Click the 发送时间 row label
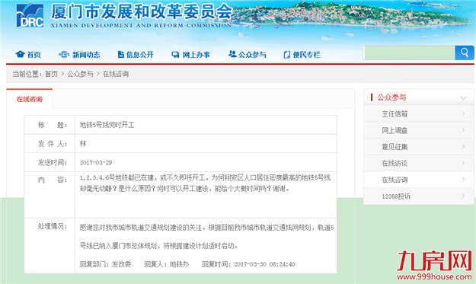Image resolution: width=476 pixels, height=284 pixels. point(53,162)
